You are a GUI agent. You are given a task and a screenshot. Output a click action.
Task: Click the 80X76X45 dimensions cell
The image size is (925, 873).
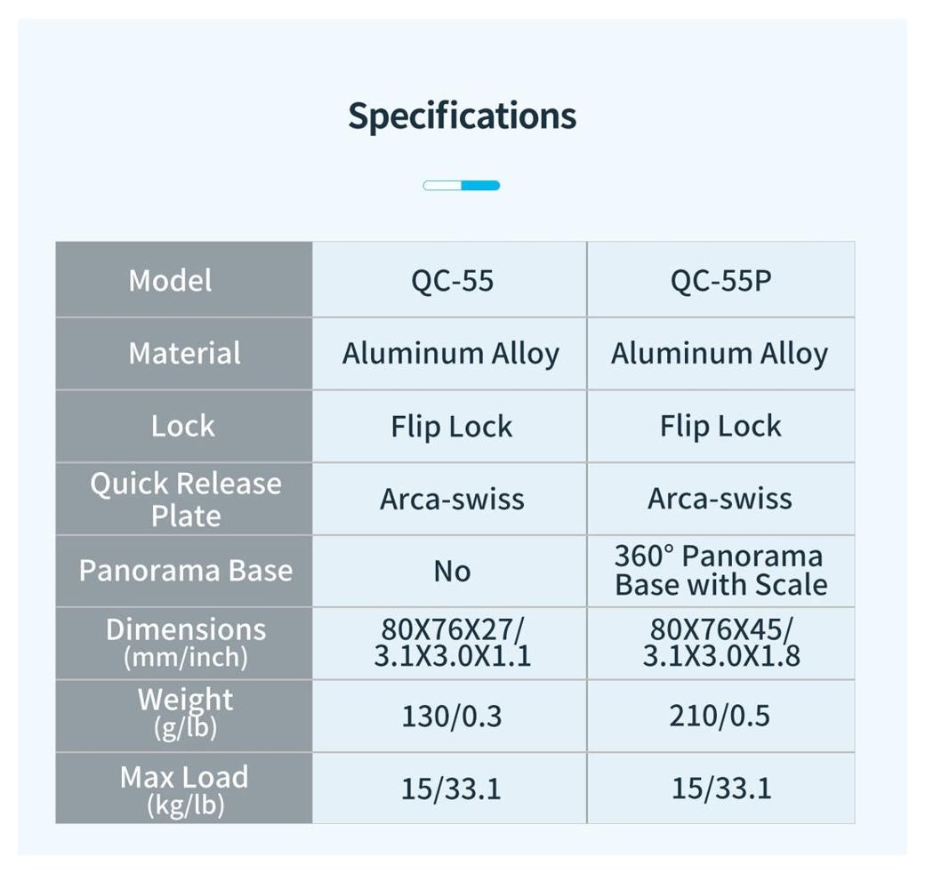tap(720, 643)
